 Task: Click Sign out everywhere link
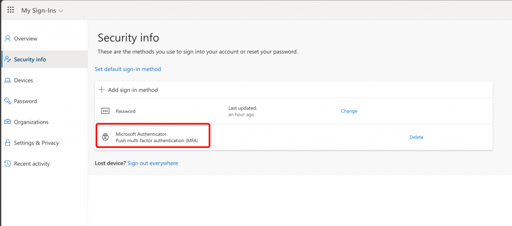(x=152, y=163)
